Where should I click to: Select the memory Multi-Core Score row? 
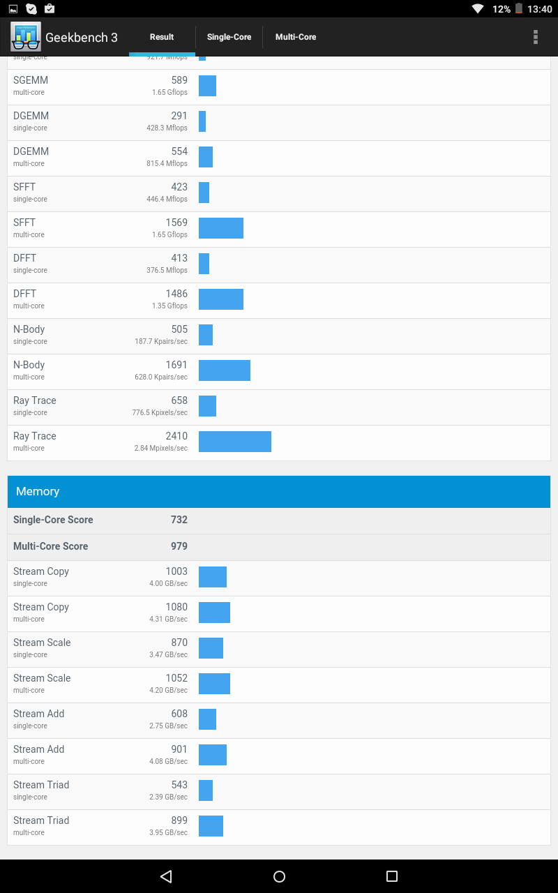coord(279,546)
